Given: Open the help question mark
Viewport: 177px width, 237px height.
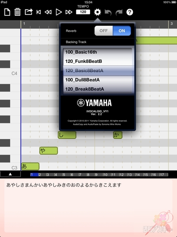Looking at the screenshot, I should click(x=129, y=12).
